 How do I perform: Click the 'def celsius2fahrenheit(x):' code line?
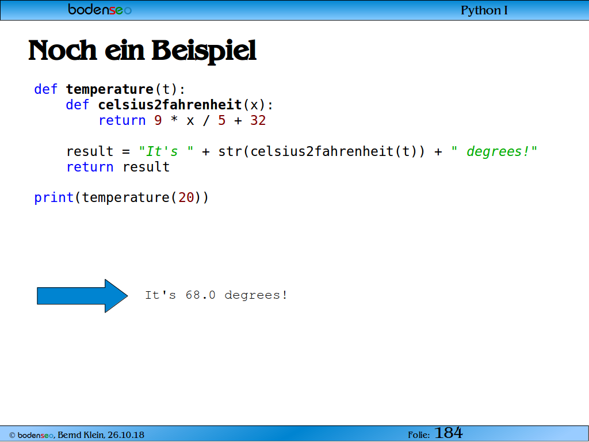170,105
